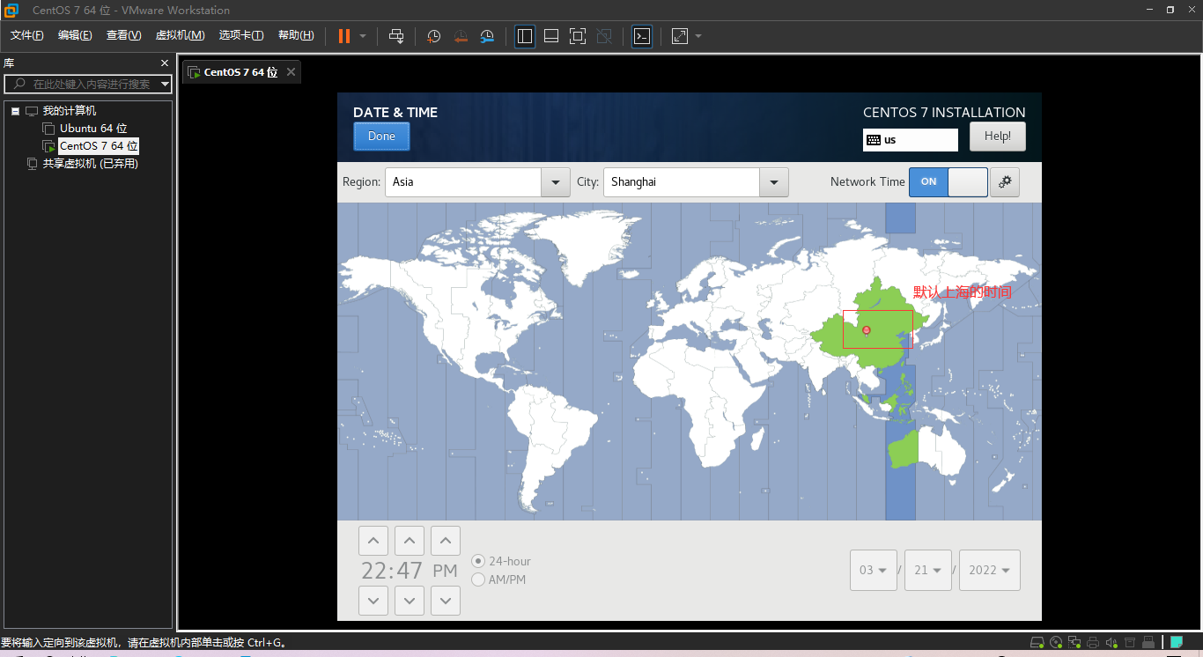Decrease the minutes with down arrow
Viewport: 1203px width, 657px height.
[410, 601]
